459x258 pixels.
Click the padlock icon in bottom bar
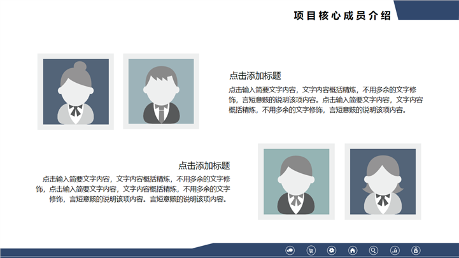(x=416, y=250)
